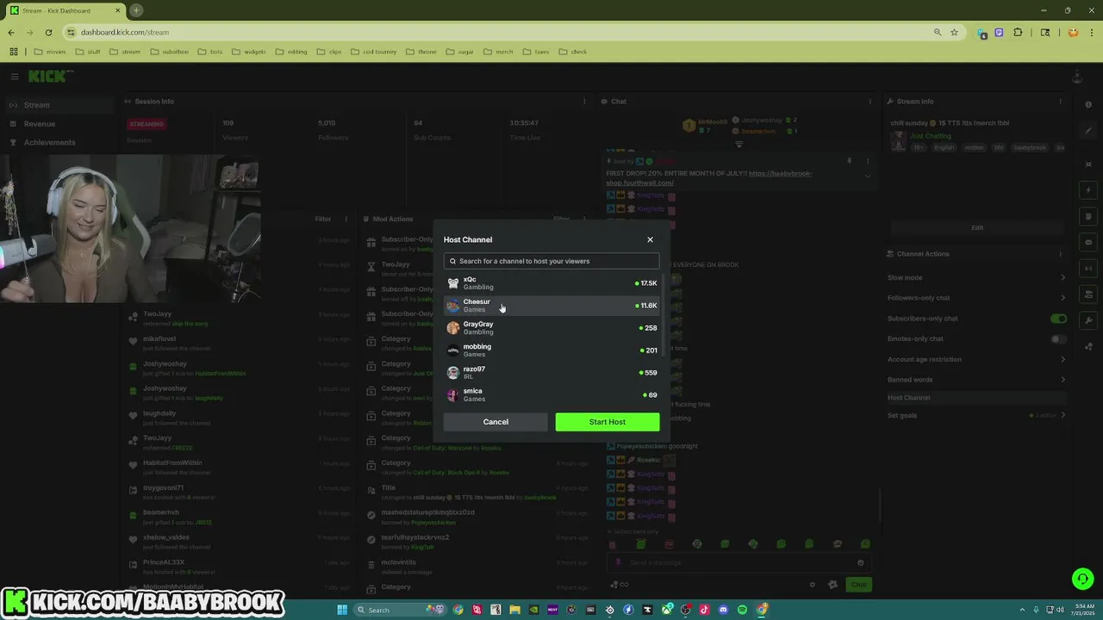The image size is (1103, 620).
Task: Click the razo97 channel avatar
Action: point(453,373)
